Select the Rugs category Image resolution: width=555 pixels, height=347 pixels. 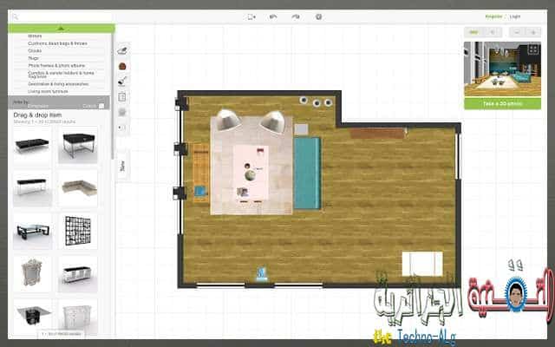coord(35,57)
